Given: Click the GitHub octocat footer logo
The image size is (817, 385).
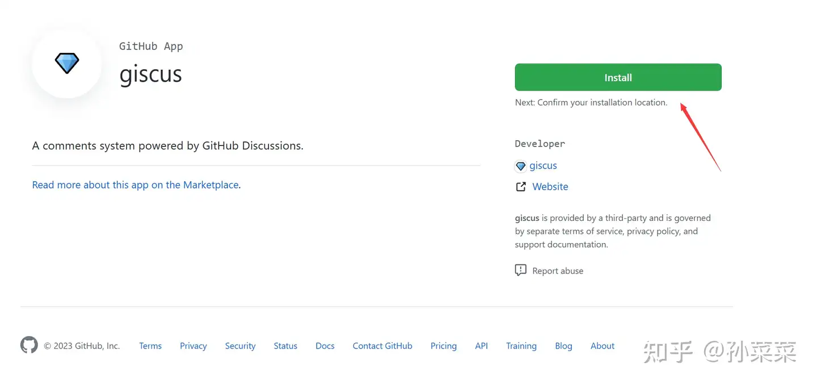Looking at the screenshot, I should point(29,345).
